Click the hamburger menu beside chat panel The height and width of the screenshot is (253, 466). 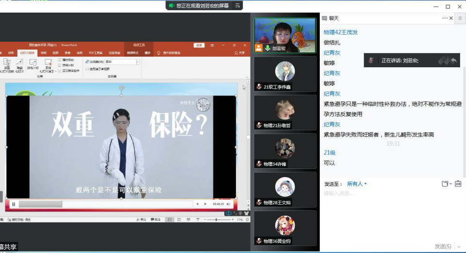coord(460,18)
